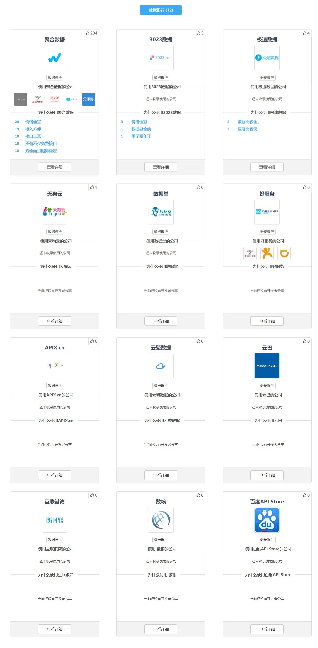Click the Uber company logo under 聚合数据
Viewport: 318px width, 648px height.
[20, 99]
